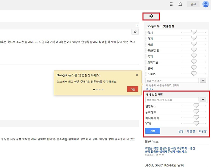Open the notifications bell
Viewport: 211px width, 168px height.
(180, 4)
